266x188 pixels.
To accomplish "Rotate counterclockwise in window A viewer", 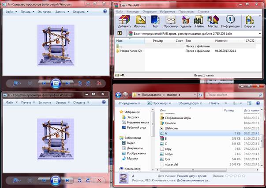I will click(x=79, y=83).
